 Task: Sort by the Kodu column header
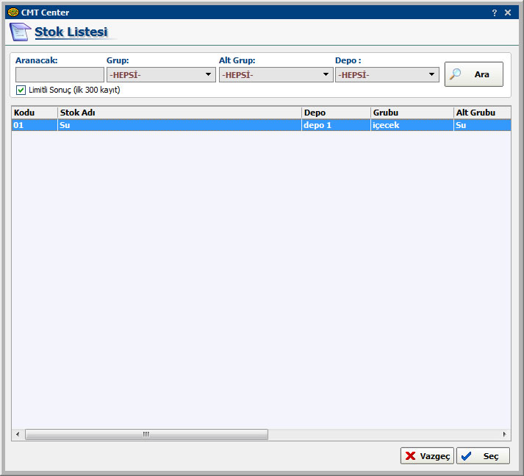(34, 113)
